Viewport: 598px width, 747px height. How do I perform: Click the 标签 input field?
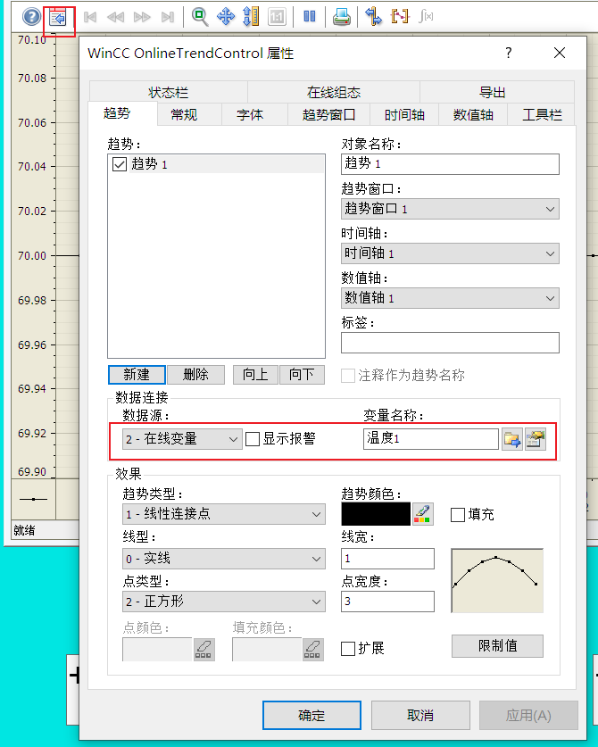(x=450, y=343)
